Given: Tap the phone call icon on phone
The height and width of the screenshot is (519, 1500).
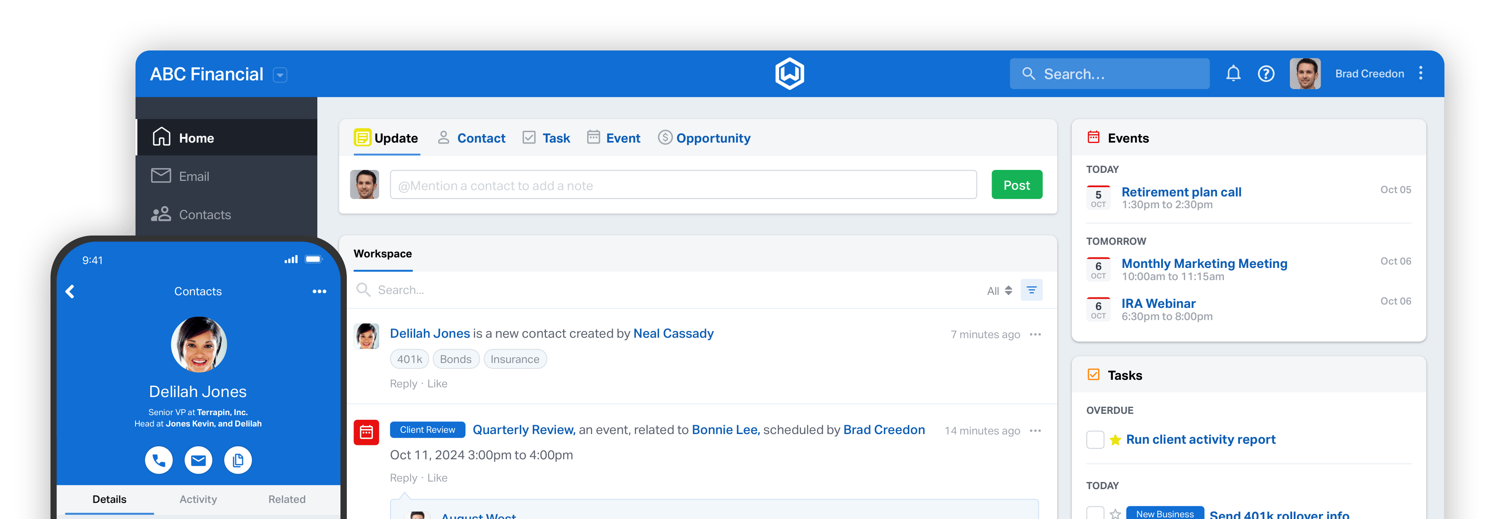Looking at the screenshot, I should 158,461.
